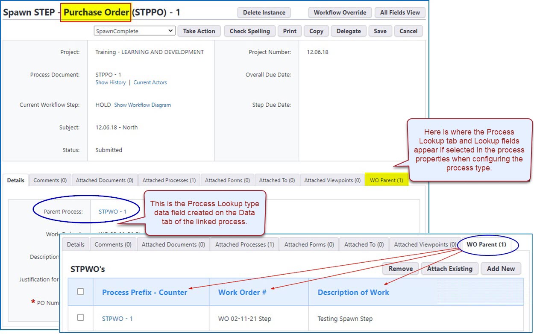Switch to All Fields View
The width and height of the screenshot is (534, 334).
[x=400, y=13]
